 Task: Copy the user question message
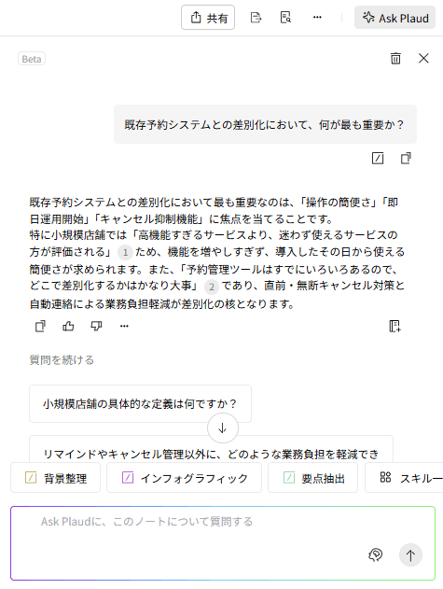[406, 158]
